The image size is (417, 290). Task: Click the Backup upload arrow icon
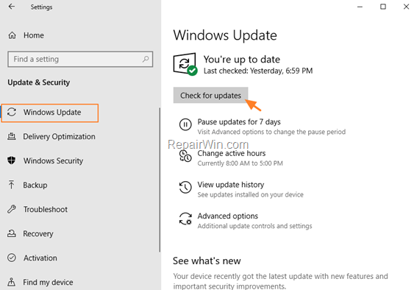point(12,185)
